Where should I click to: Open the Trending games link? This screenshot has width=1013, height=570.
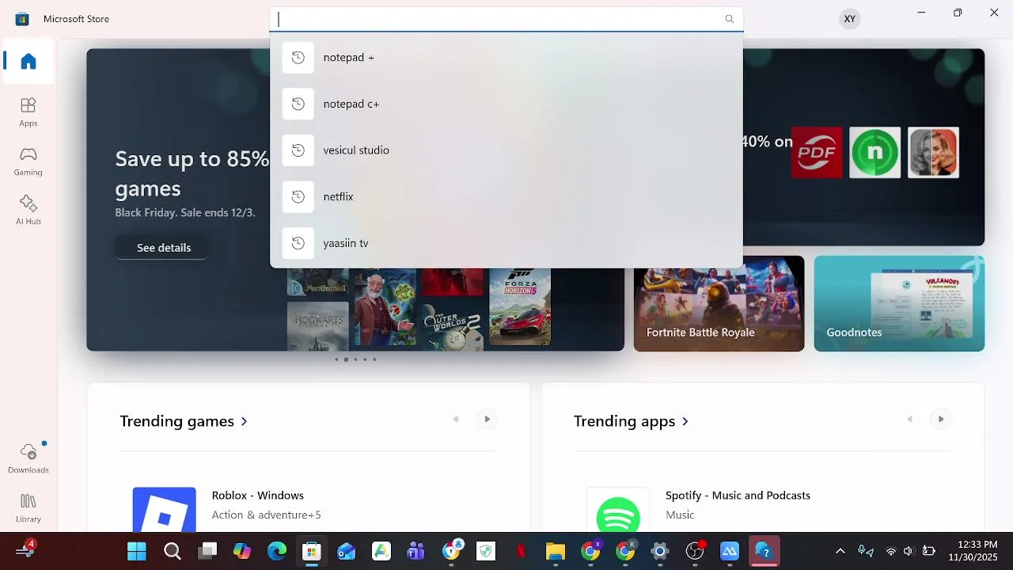coord(184,421)
